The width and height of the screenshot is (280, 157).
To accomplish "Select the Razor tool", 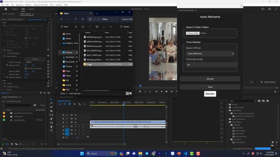I will click(52, 111).
